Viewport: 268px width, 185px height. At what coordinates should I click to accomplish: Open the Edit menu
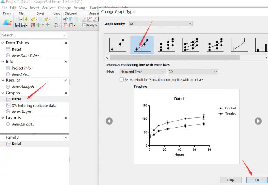(x=13, y=8)
